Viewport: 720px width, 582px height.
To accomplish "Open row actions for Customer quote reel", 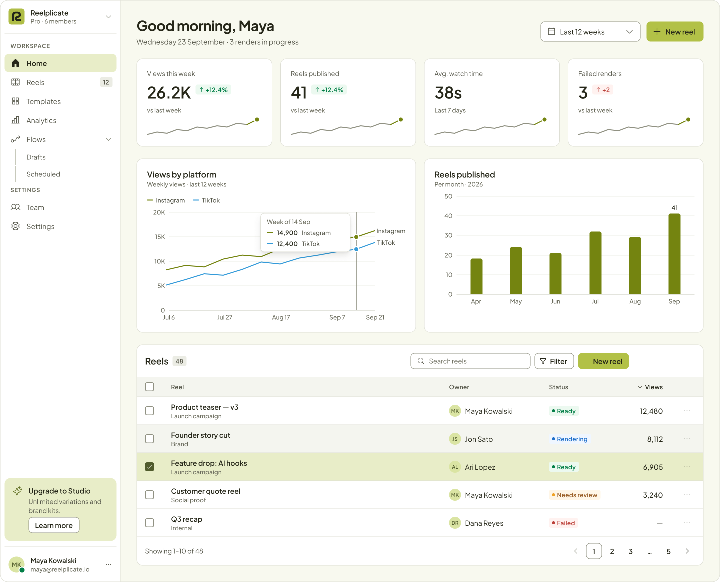I will (687, 495).
